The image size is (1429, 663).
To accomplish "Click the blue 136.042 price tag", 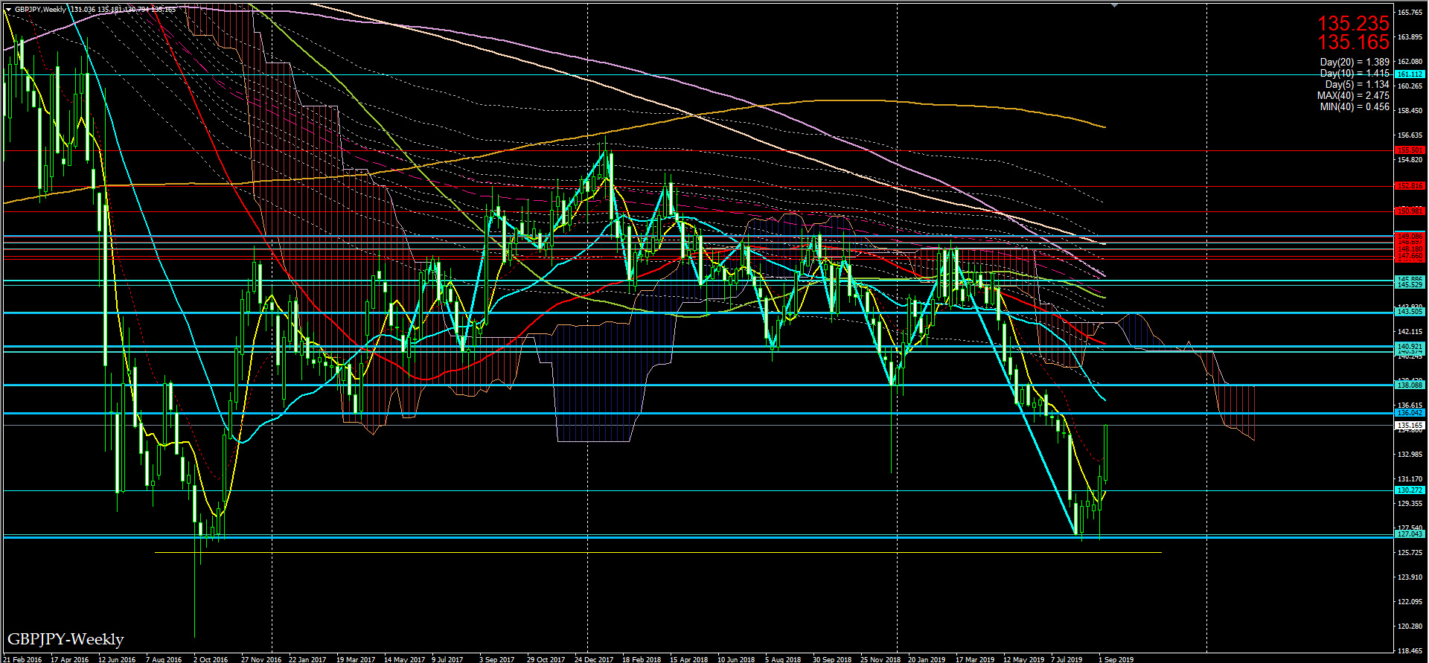I will point(1410,413).
